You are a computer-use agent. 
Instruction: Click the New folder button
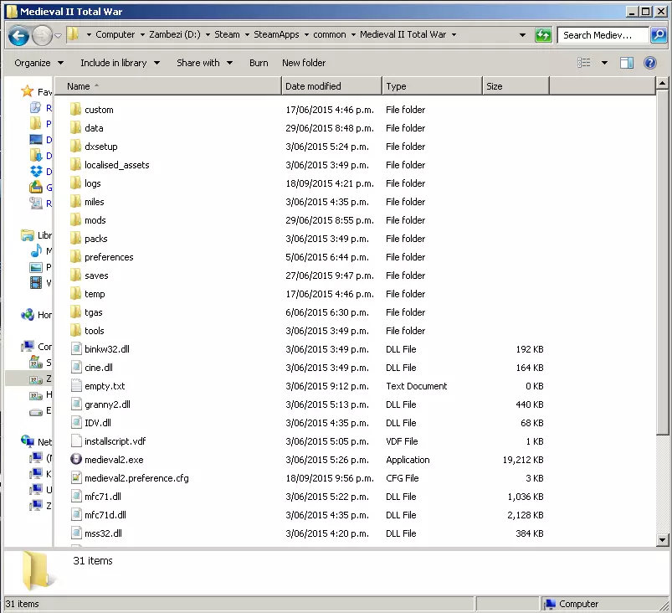304,63
